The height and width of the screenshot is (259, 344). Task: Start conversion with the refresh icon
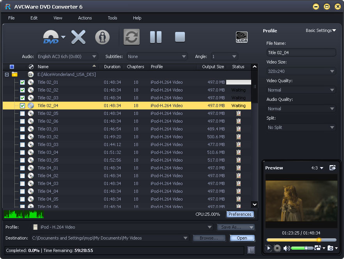tap(131, 37)
